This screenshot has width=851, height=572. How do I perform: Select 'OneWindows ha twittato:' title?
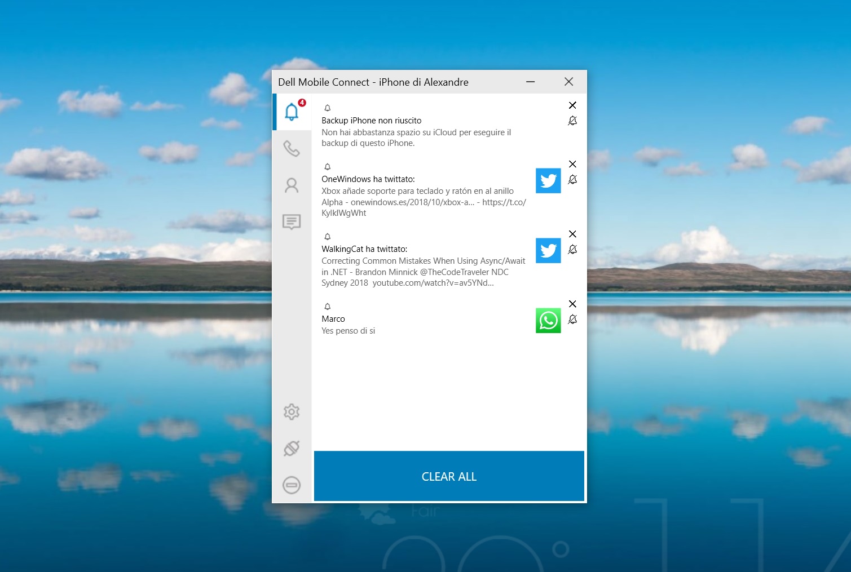click(x=368, y=179)
